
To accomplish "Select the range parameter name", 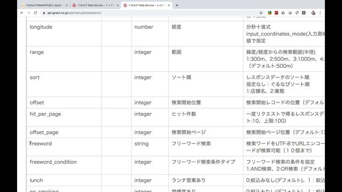I will point(37,52).
